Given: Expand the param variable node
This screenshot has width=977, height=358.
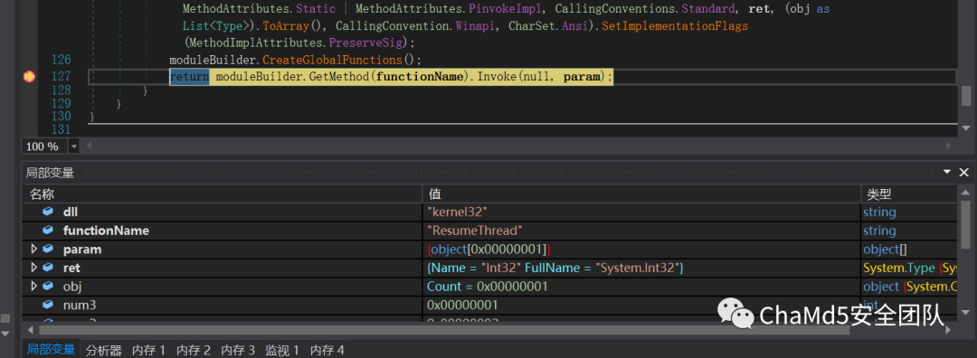Looking at the screenshot, I should pos(34,249).
